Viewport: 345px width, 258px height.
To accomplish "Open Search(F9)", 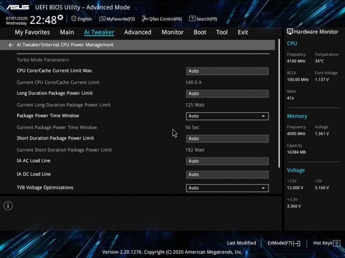I will [203, 19].
